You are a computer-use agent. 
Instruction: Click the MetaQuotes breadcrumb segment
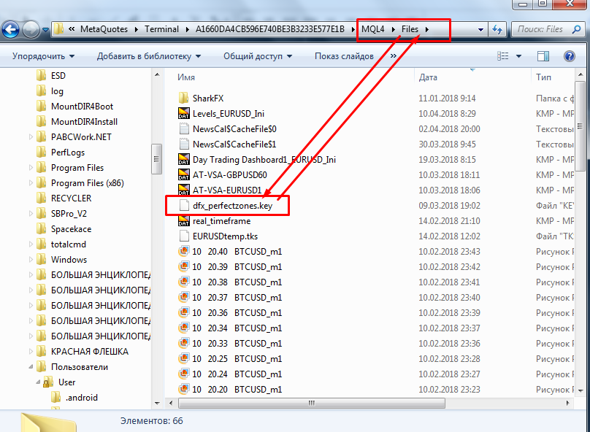click(x=104, y=29)
